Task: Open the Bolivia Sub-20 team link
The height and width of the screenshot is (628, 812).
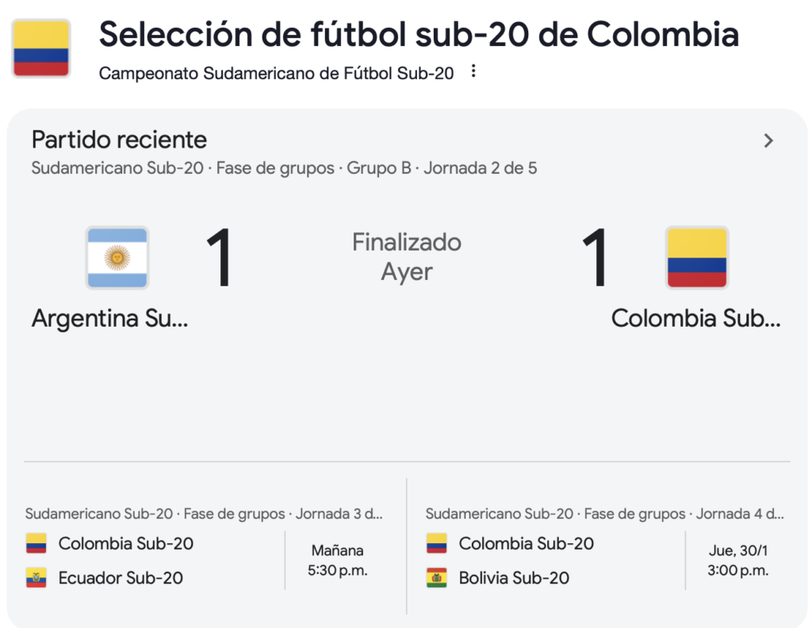Action: tap(514, 578)
